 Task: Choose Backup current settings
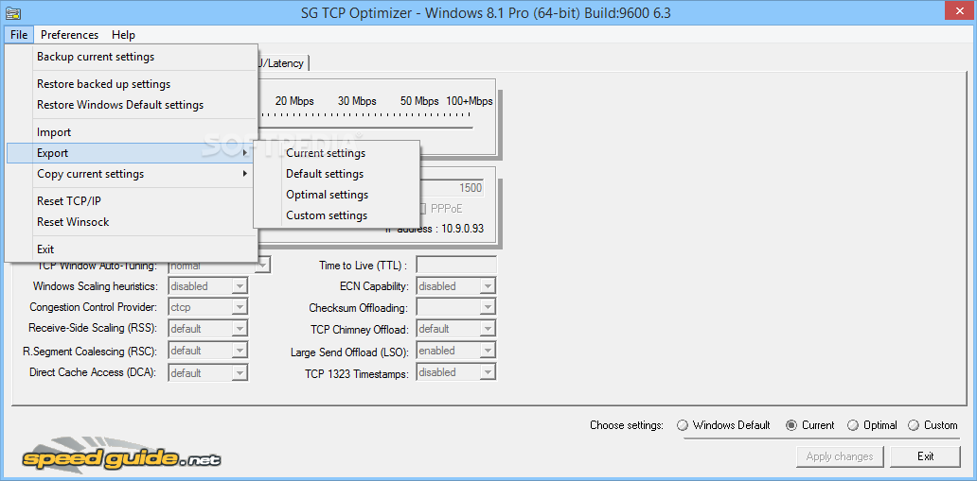click(x=132, y=57)
